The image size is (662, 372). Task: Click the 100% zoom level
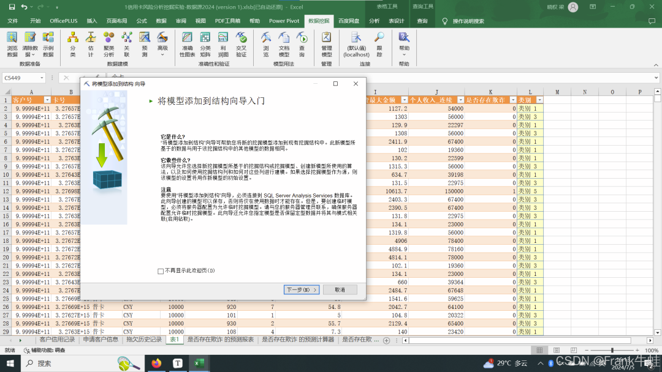pos(652,350)
